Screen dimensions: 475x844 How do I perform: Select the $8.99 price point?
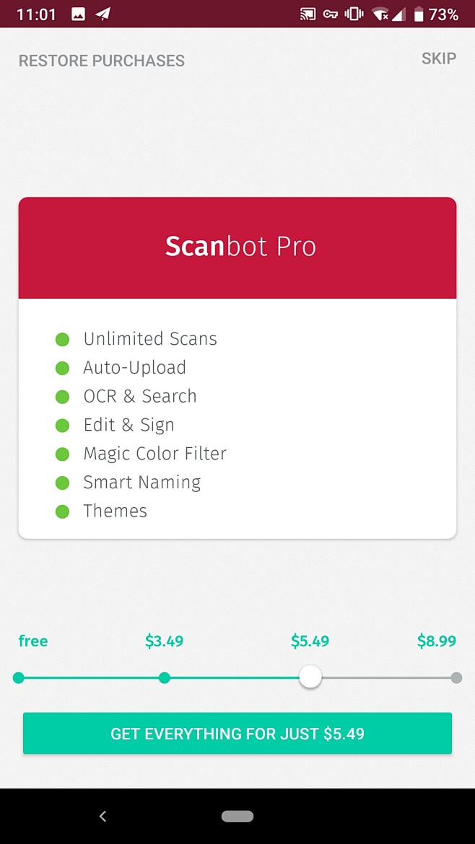coord(456,677)
